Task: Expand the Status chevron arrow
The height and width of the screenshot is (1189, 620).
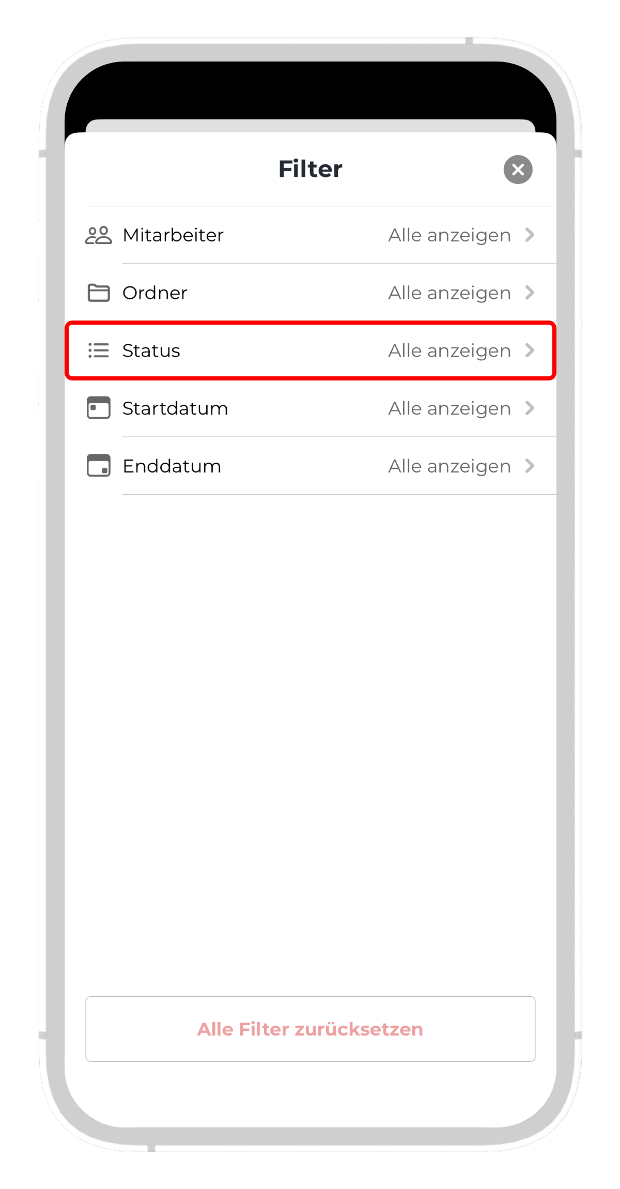Action: tap(530, 350)
